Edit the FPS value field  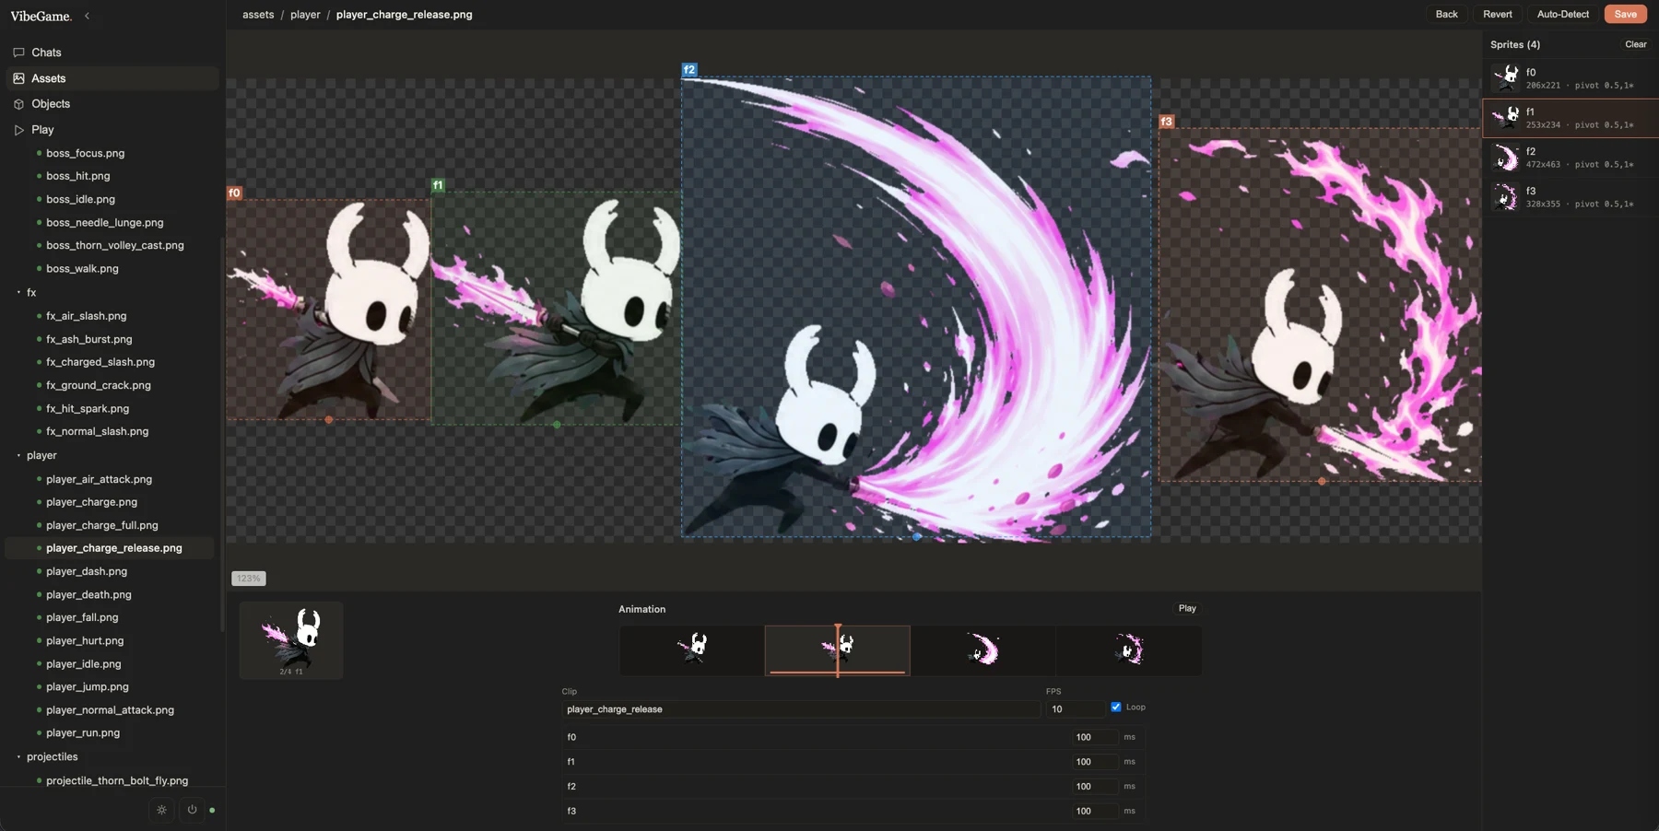[x=1075, y=709]
